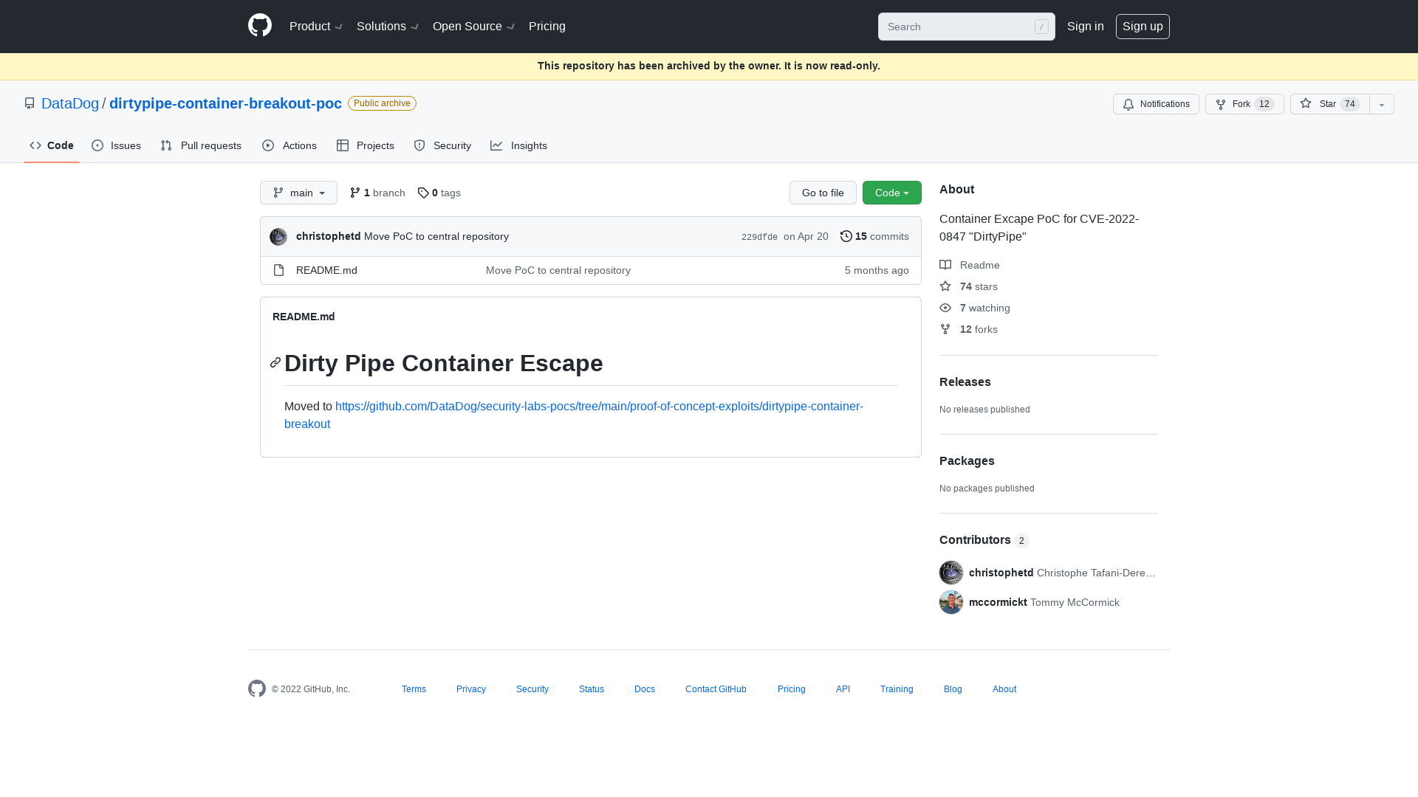The width and height of the screenshot is (1418, 797).
Task: Open the Actions tab
Action: point(289,145)
